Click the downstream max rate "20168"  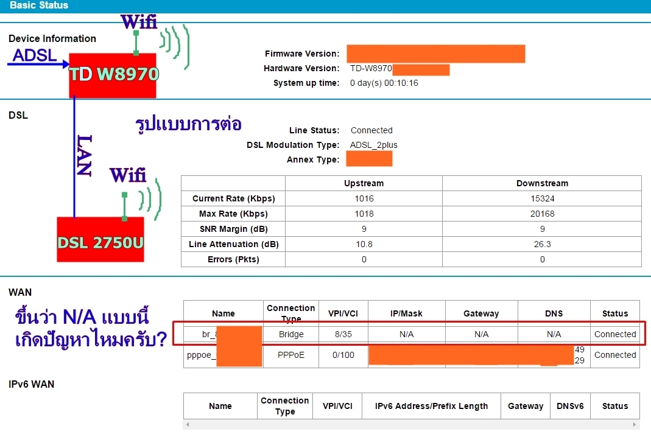[542, 214]
